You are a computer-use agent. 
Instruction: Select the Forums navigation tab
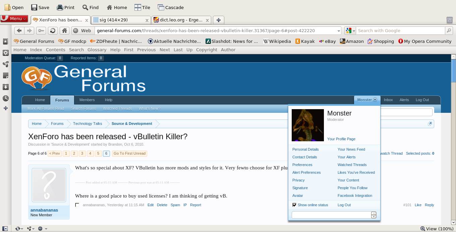pos(62,100)
